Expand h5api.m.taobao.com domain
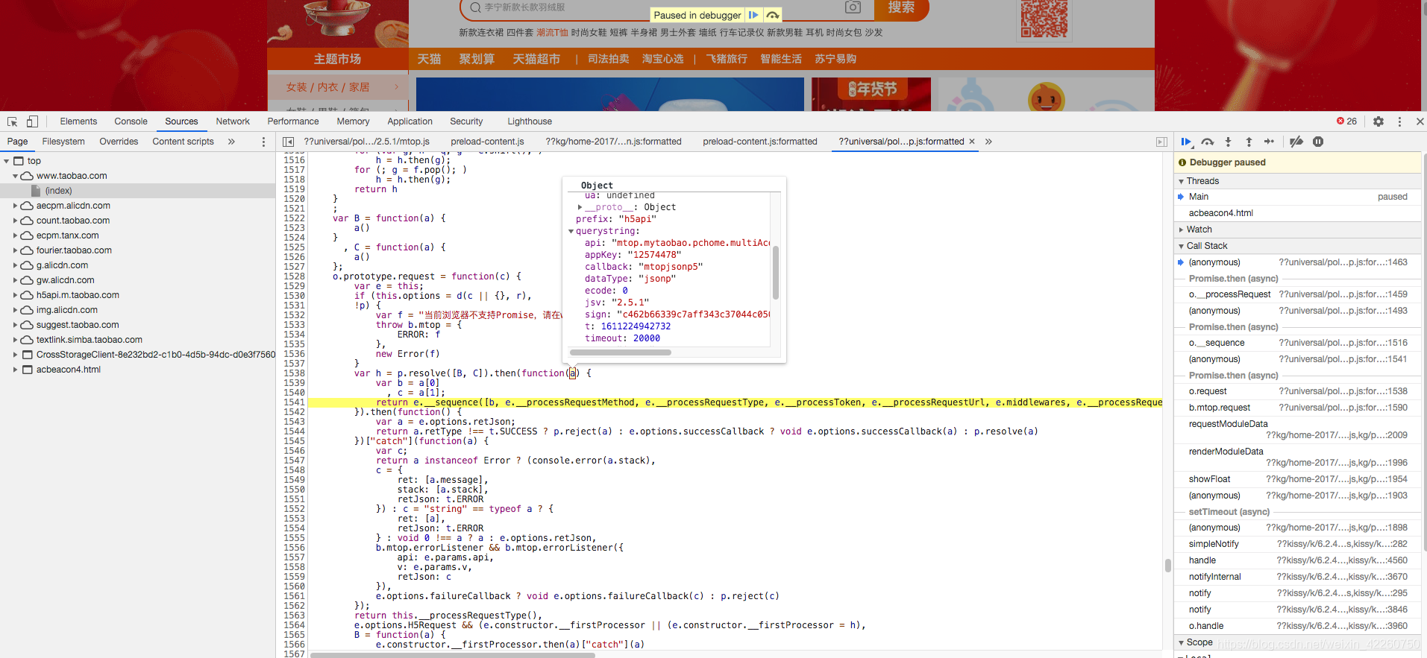 (16, 295)
